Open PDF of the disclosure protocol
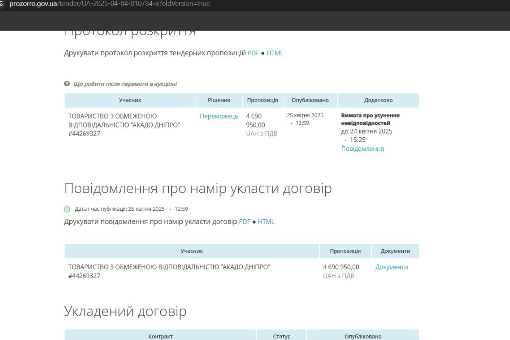The height and width of the screenshot is (340, 510). [253, 53]
